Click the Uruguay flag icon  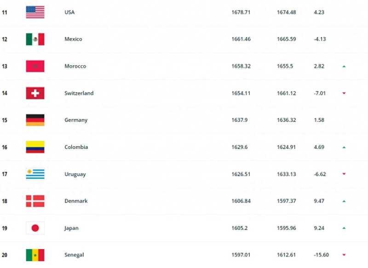coord(35,174)
